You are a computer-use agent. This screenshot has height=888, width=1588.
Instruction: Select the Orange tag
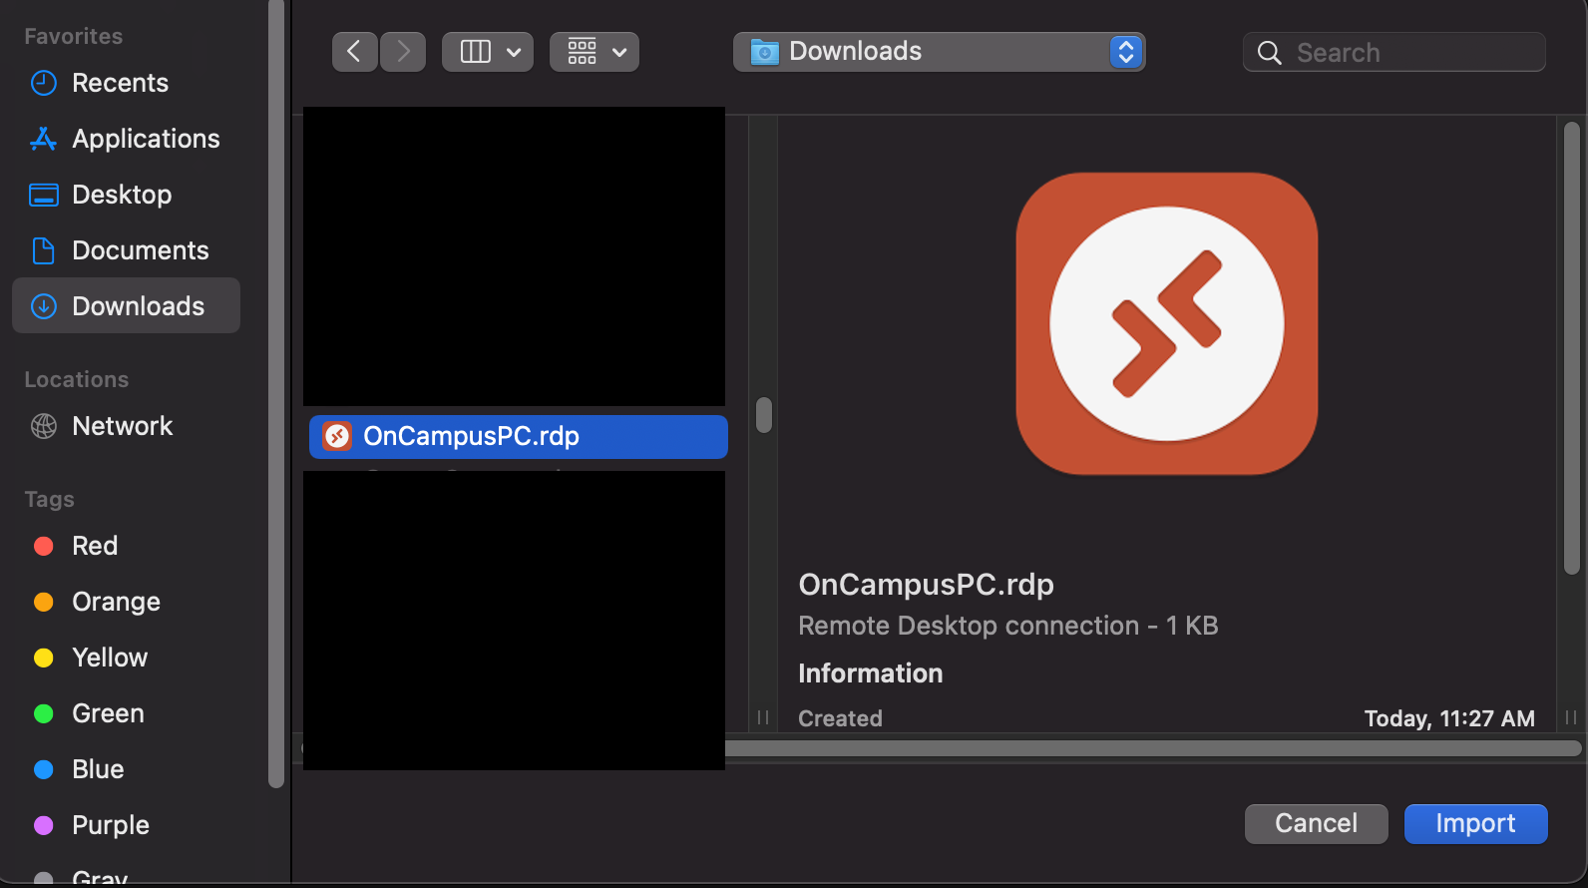126,602
